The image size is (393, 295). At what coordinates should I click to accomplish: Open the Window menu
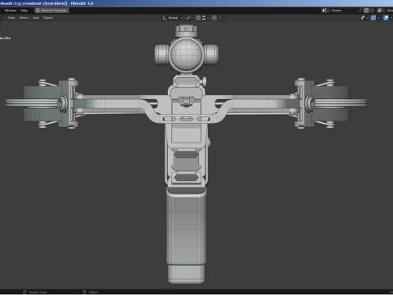pos(11,11)
